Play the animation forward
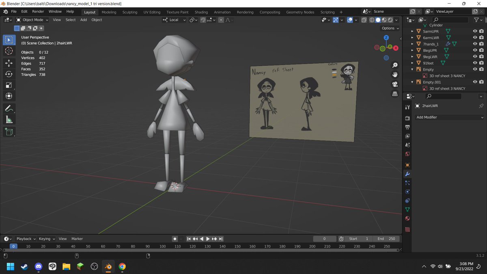Screen dimensions: 487x274 pos(208,239)
